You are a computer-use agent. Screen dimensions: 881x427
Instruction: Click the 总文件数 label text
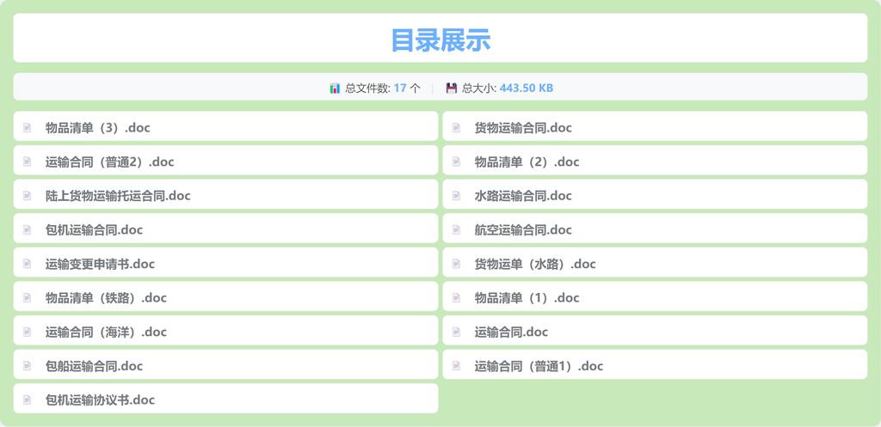coord(367,88)
